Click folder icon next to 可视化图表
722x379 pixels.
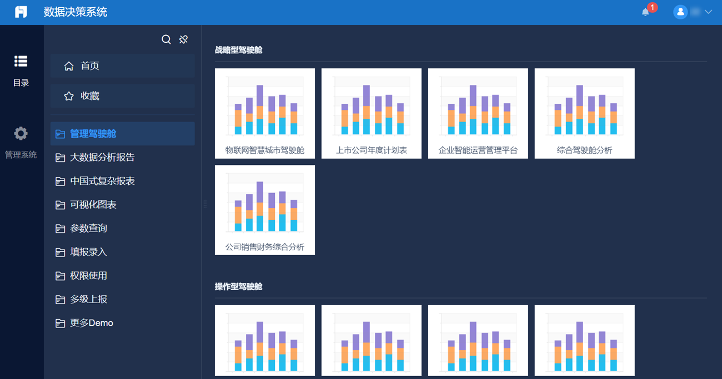(61, 205)
